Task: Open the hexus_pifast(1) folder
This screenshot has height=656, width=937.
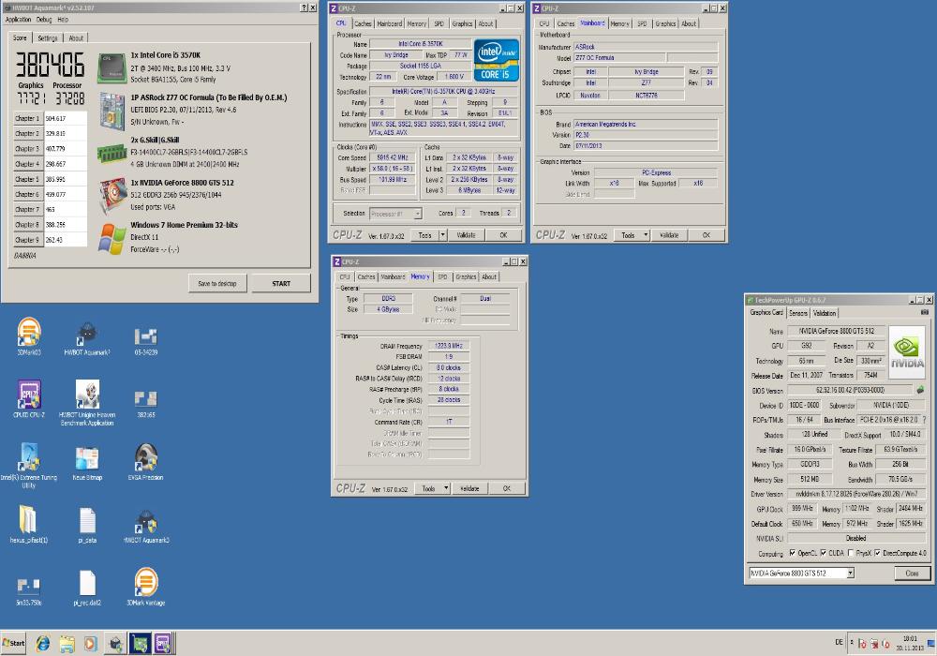Action: pos(29,524)
